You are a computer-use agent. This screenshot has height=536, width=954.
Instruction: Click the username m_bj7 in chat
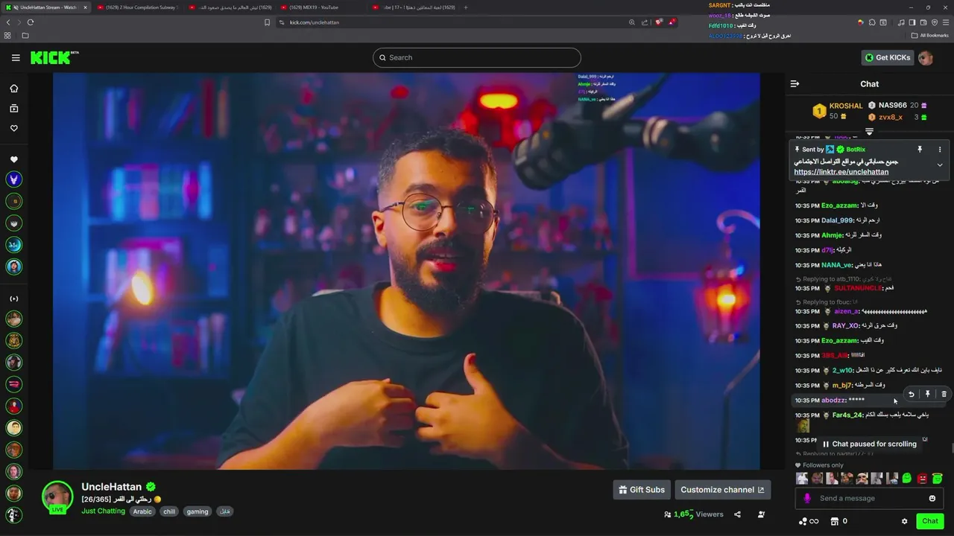[841, 385]
